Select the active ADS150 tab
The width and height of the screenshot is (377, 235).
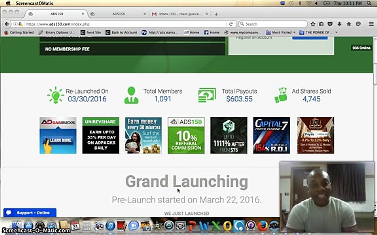pos(56,14)
